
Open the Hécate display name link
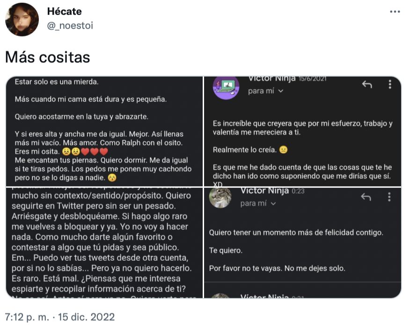(x=64, y=12)
